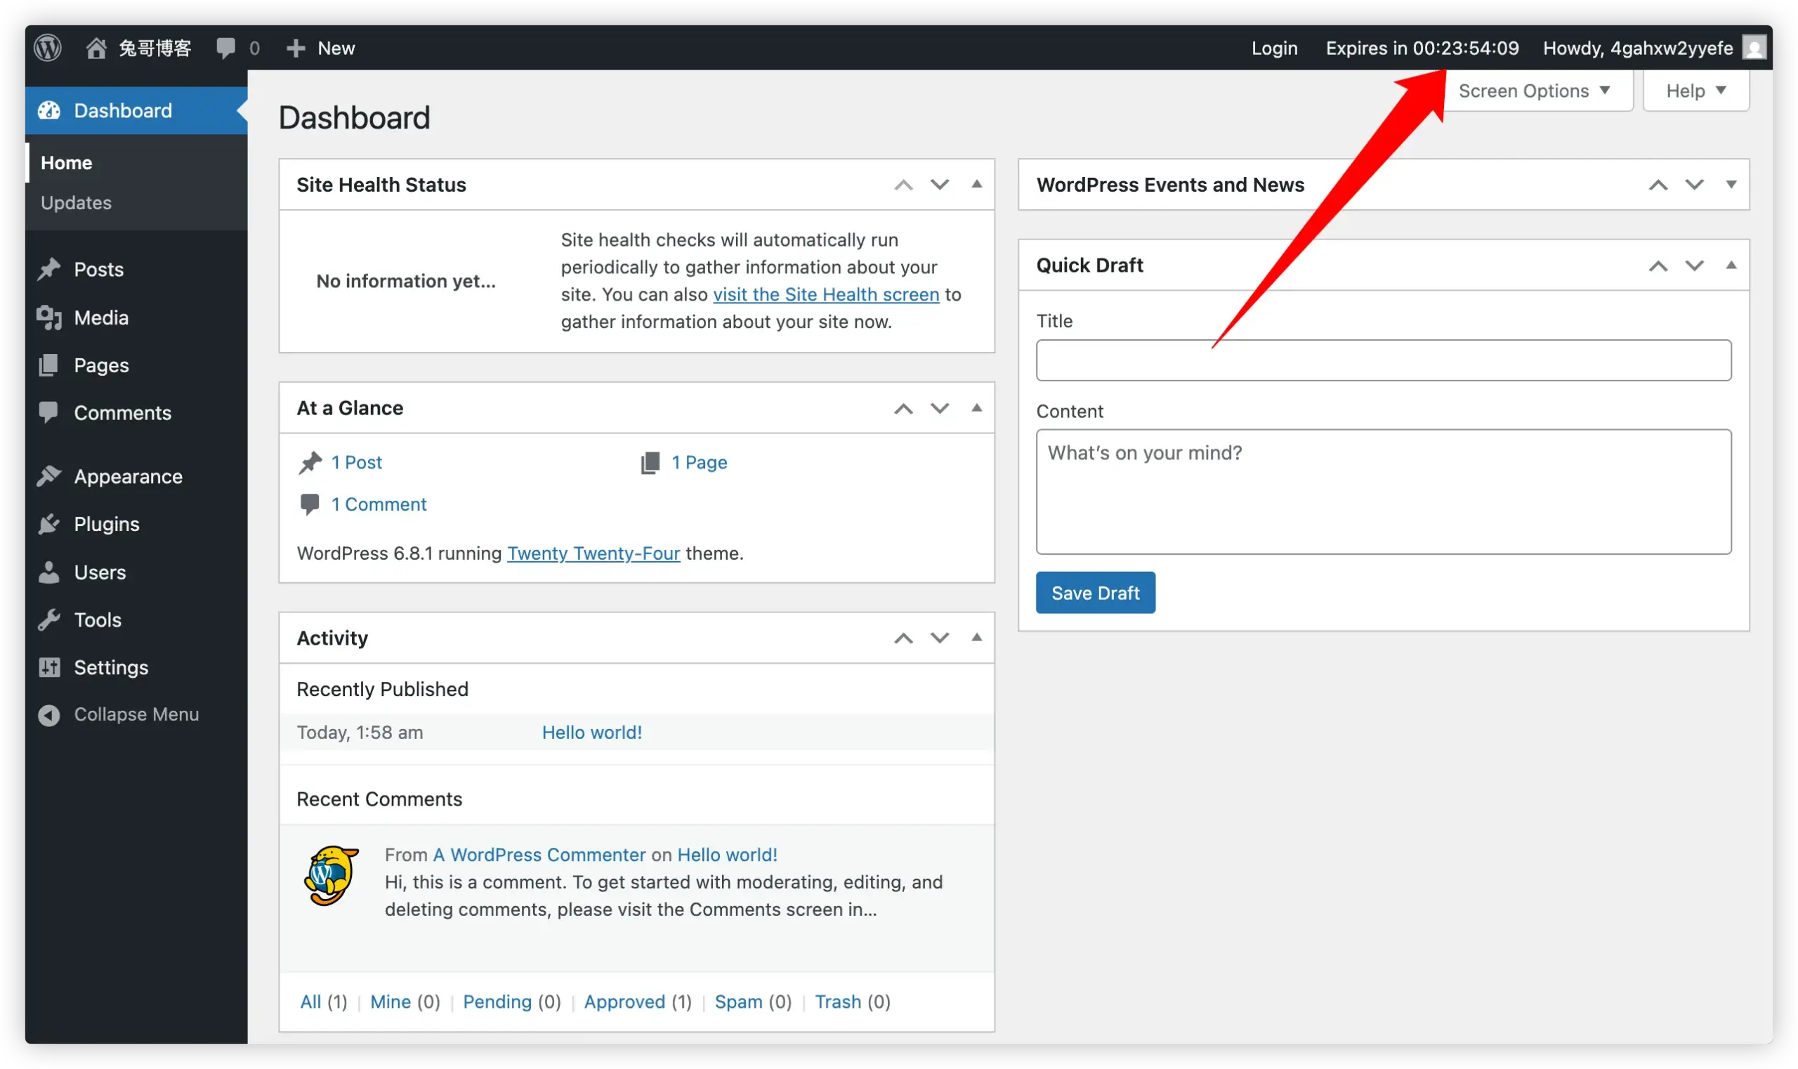
Task: Filter comments by Mine (0)
Action: click(x=405, y=1002)
